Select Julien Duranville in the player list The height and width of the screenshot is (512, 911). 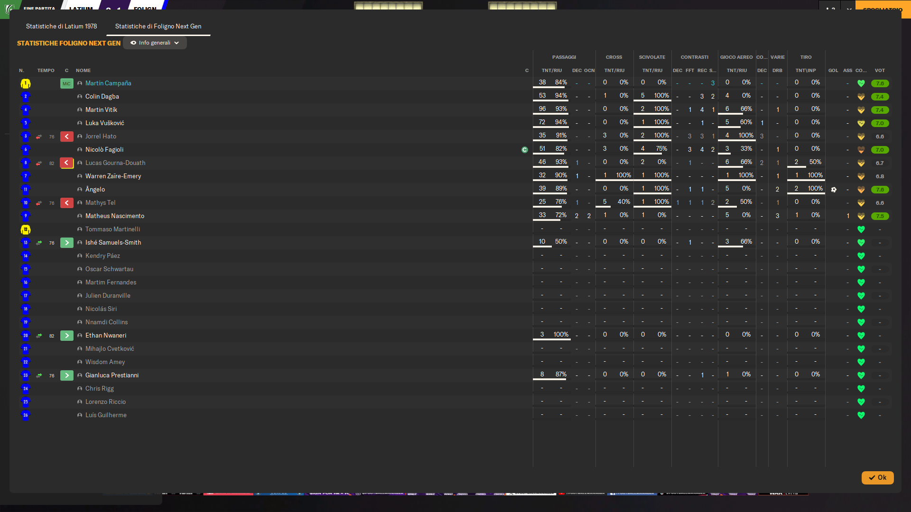(x=108, y=296)
